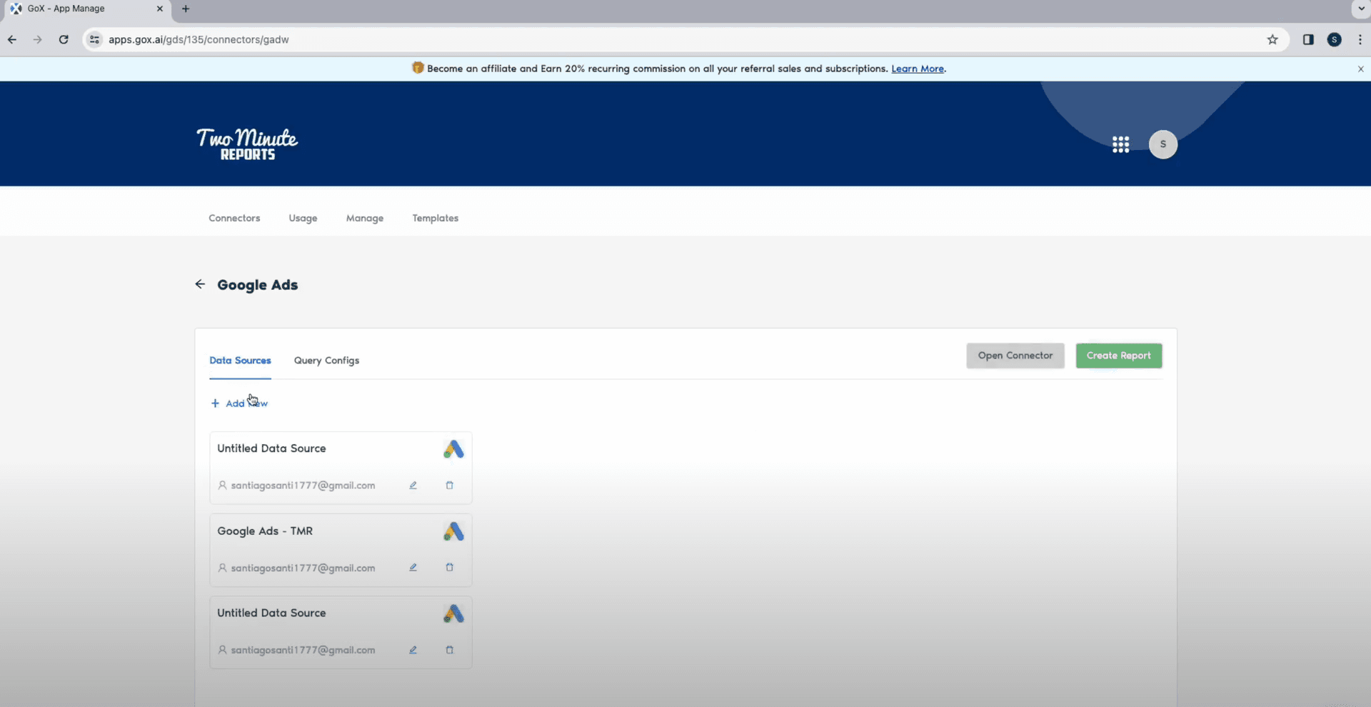This screenshot has width=1371, height=707.
Task: Open the Templates menu
Action: click(435, 219)
